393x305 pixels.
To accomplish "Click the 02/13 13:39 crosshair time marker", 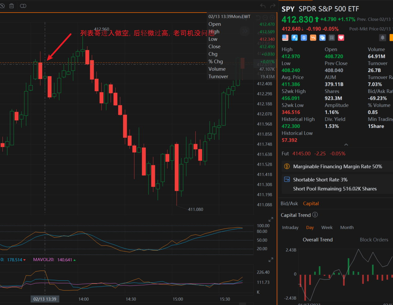I will coord(45,299).
